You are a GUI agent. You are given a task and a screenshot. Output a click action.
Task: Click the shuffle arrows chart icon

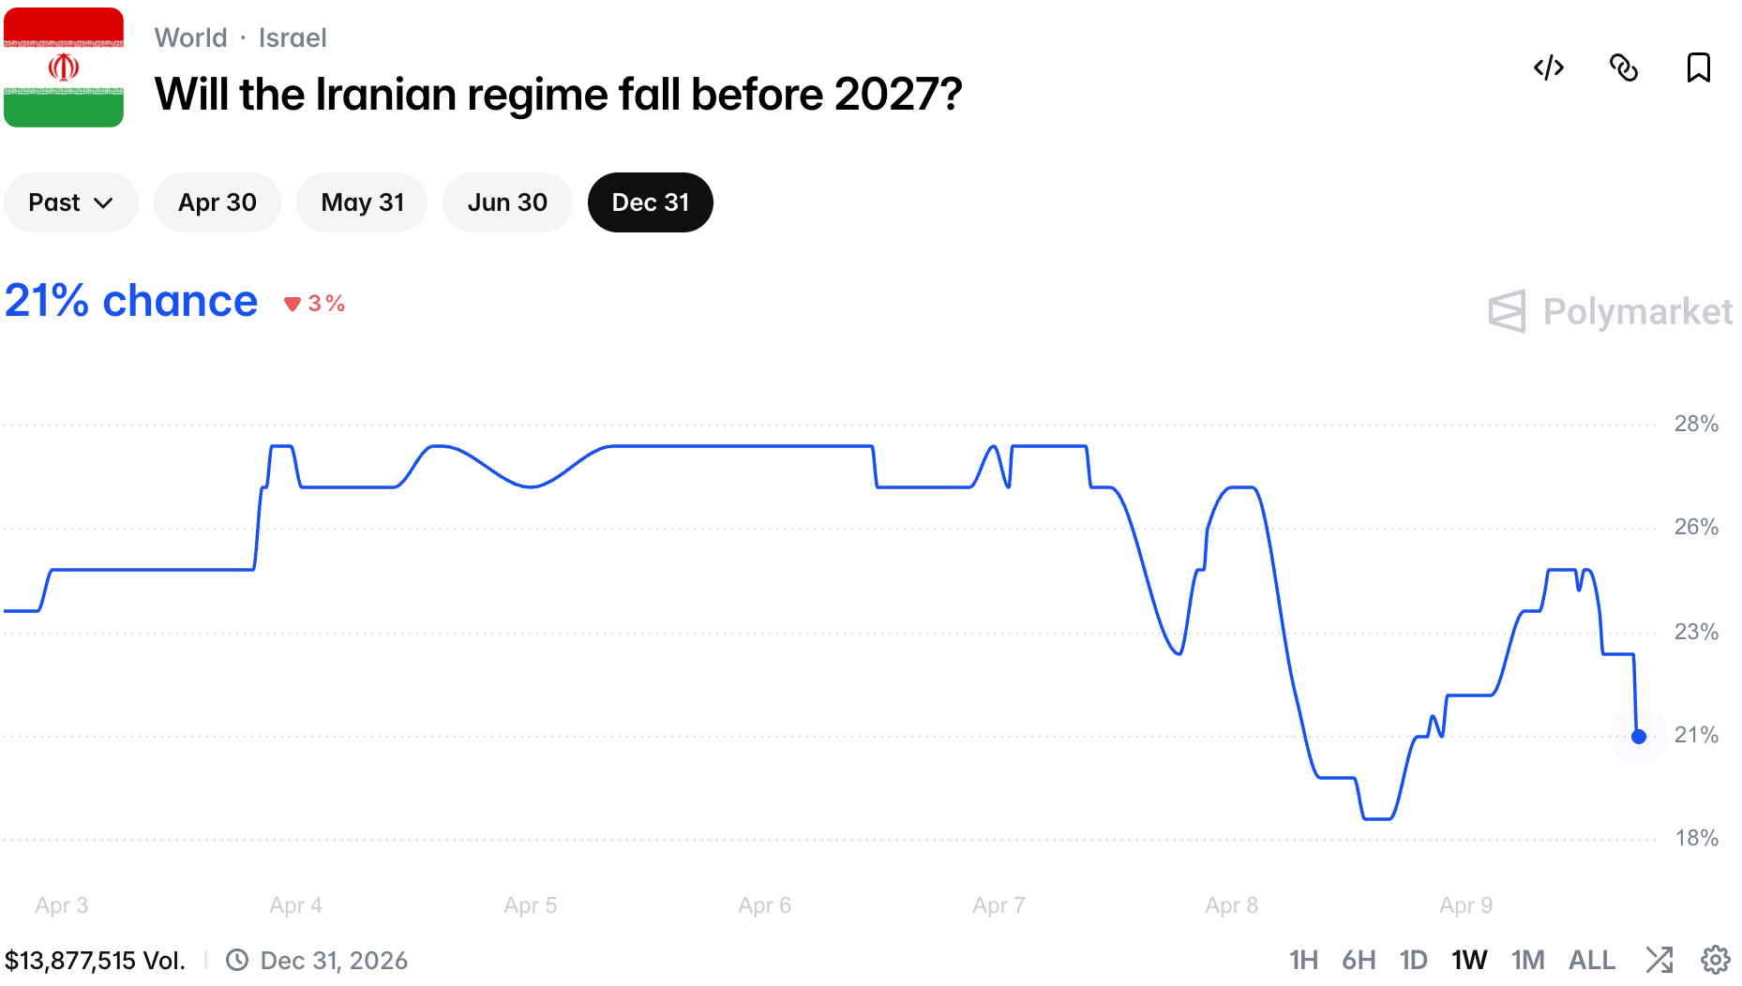(1659, 960)
